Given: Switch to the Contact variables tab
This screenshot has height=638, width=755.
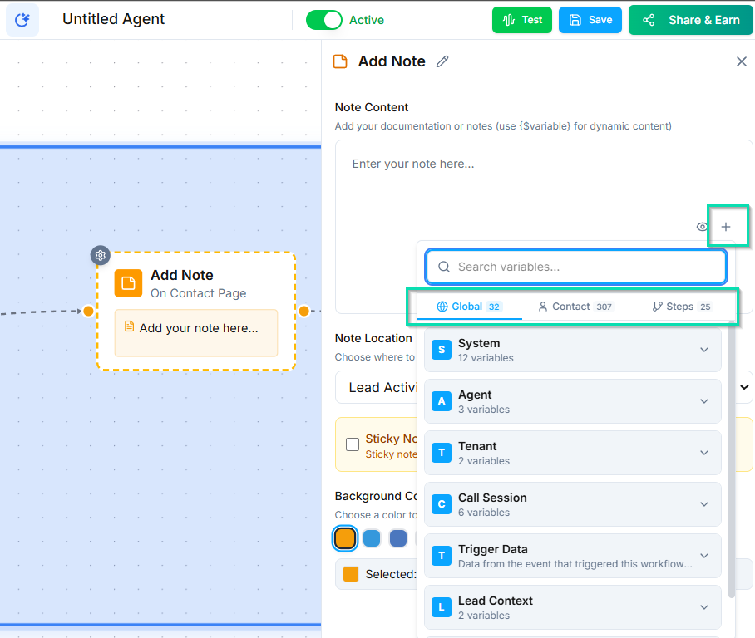Looking at the screenshot, I should click(x=575, y=307).
